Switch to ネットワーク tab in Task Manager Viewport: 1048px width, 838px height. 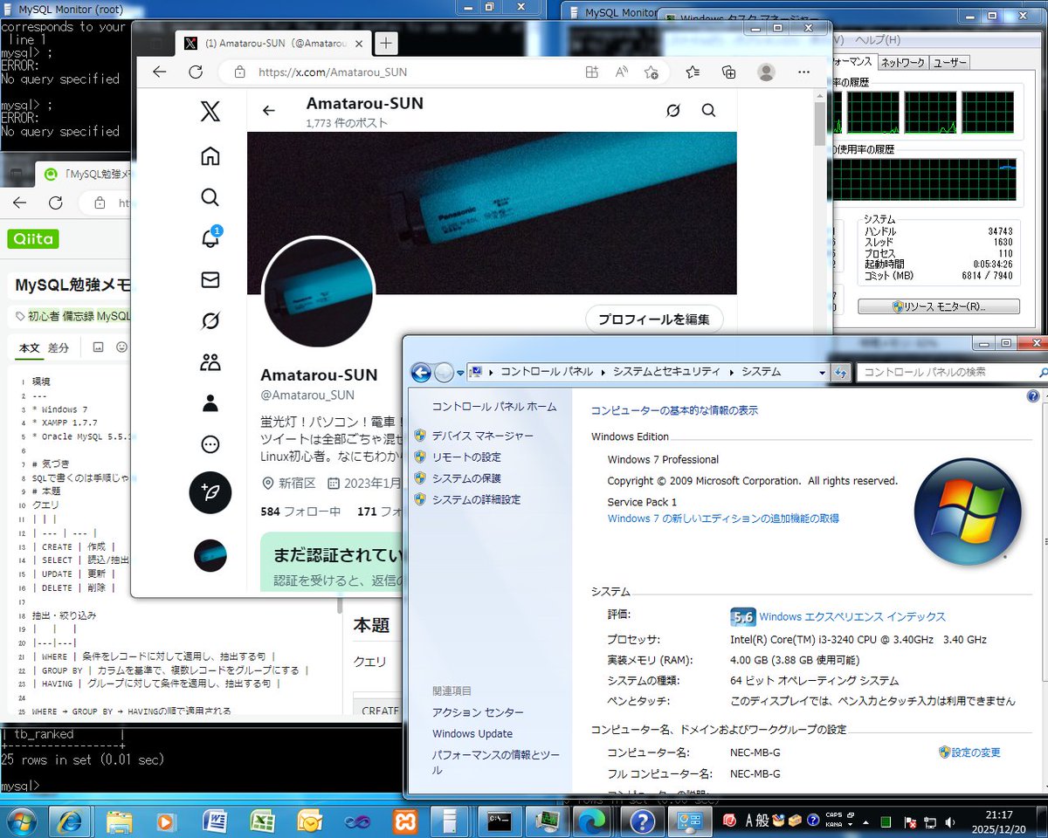tap(902, 62)
